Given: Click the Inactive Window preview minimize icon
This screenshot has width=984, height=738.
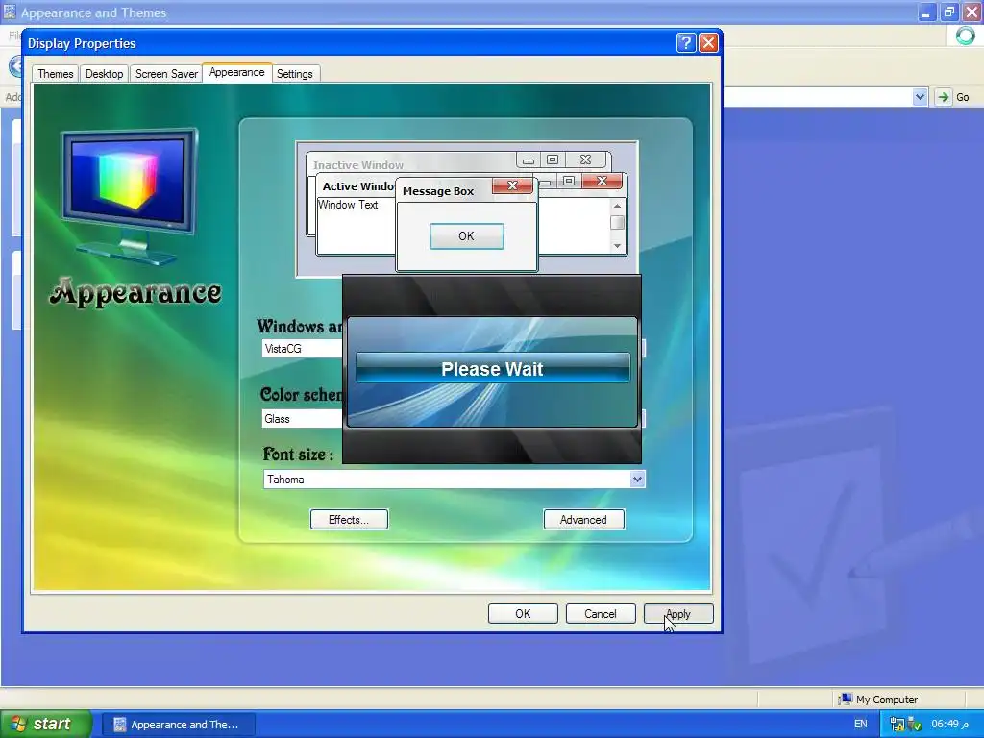Looking at the screenshot, I should [x=529, y=160].
